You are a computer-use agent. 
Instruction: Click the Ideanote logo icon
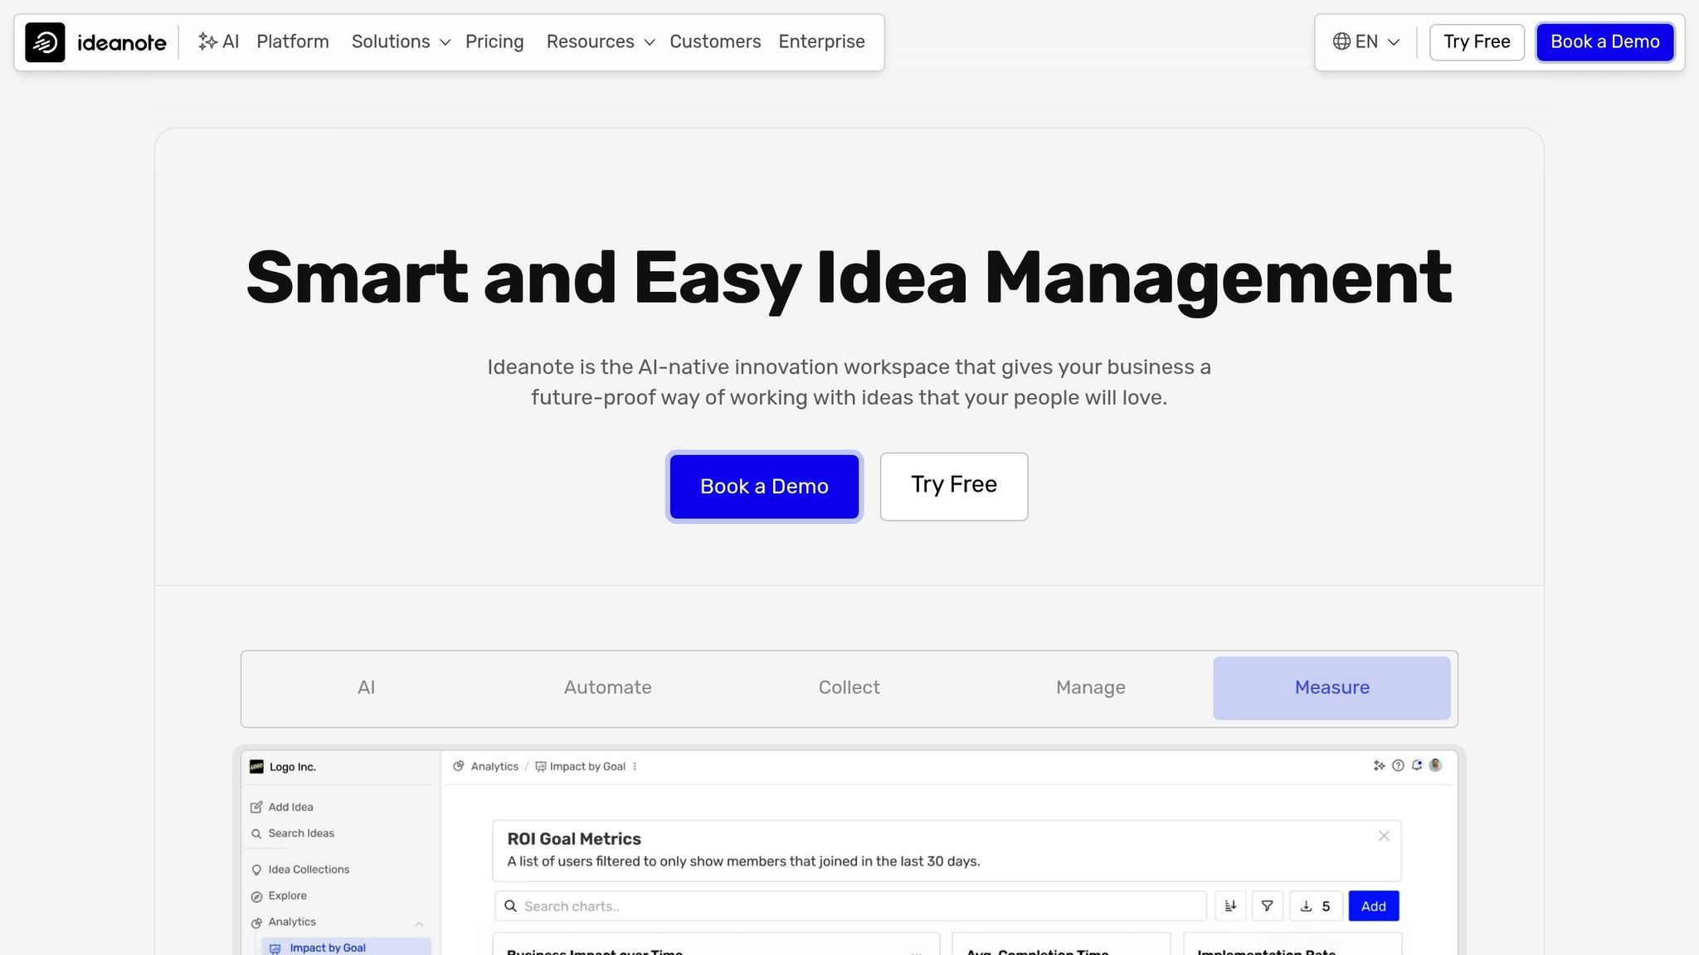click(x=45, y=42)
